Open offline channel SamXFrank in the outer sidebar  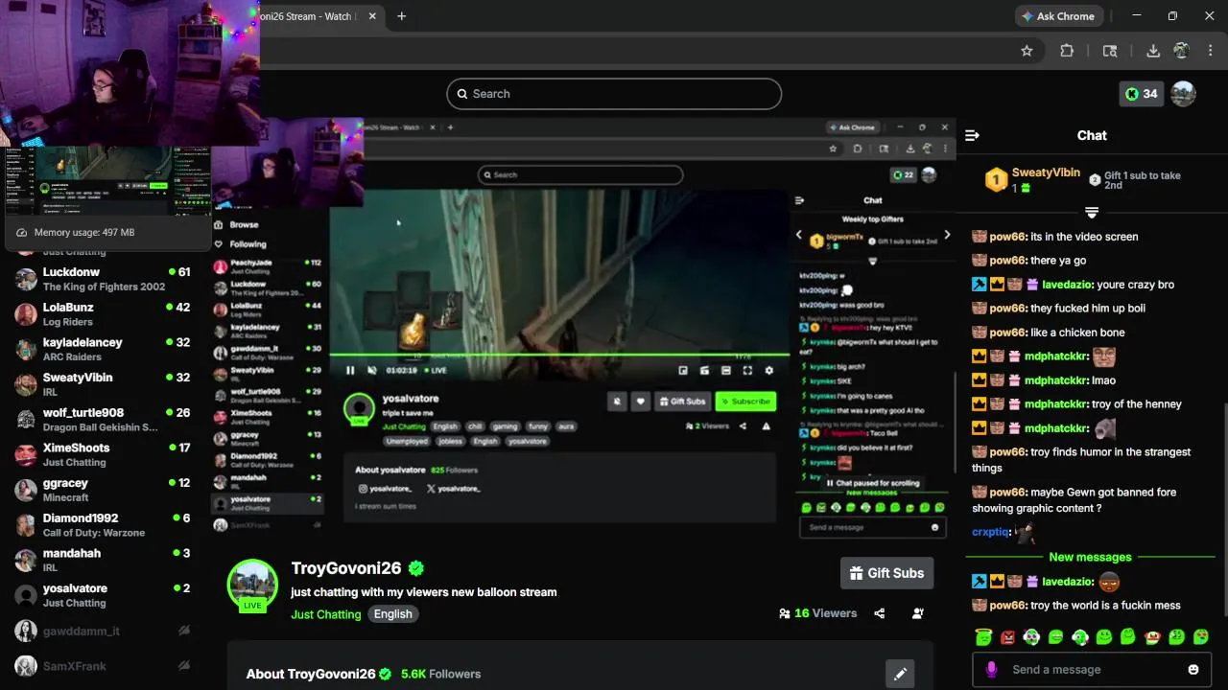click(104, 666)
